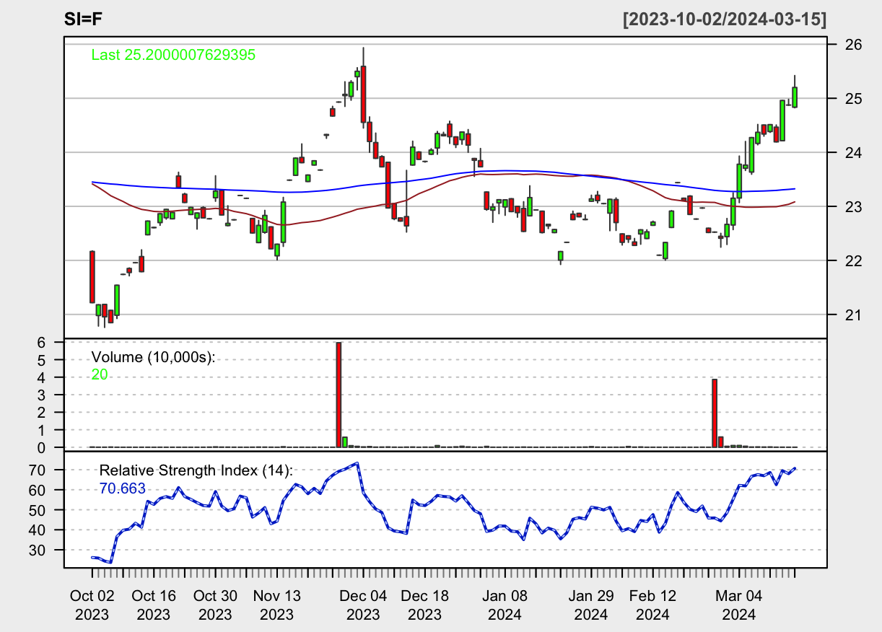Click the Dec 18 2023 date label
Viewport: 882px width, 632px height.
[x=424, y=605]
